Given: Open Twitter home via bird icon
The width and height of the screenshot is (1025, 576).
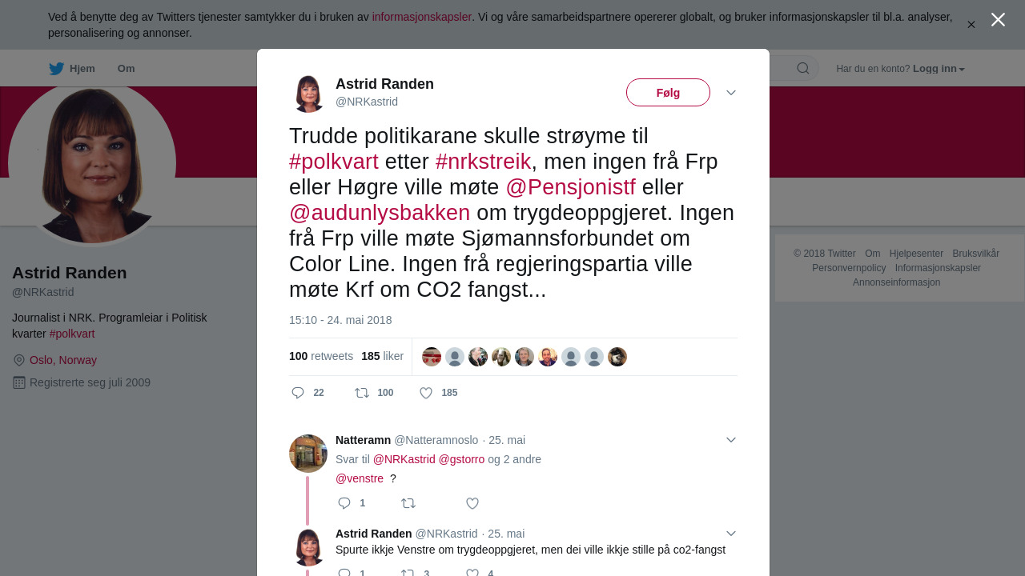Looking at the screenshot, I should pyautogui.click(x=56, y=69).
